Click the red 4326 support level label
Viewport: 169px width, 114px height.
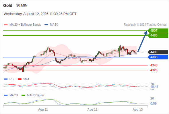(x=154, y=70)
